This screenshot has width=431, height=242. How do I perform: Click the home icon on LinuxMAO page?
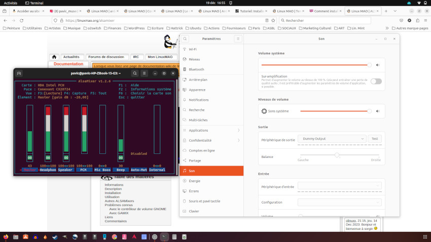tap(55, 57)
